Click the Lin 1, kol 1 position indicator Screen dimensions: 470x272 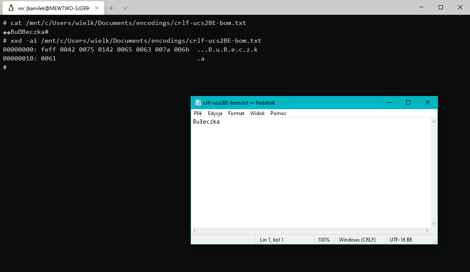tap(272, 239)
